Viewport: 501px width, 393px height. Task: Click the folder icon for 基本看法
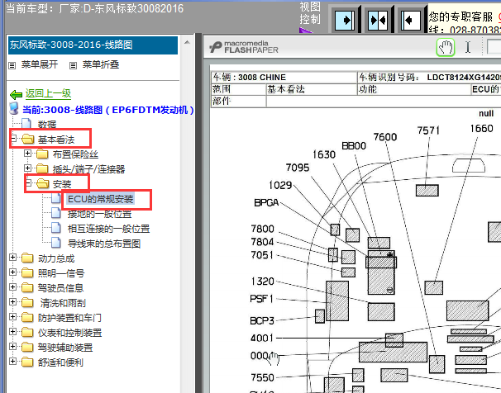tap(28, 139)
